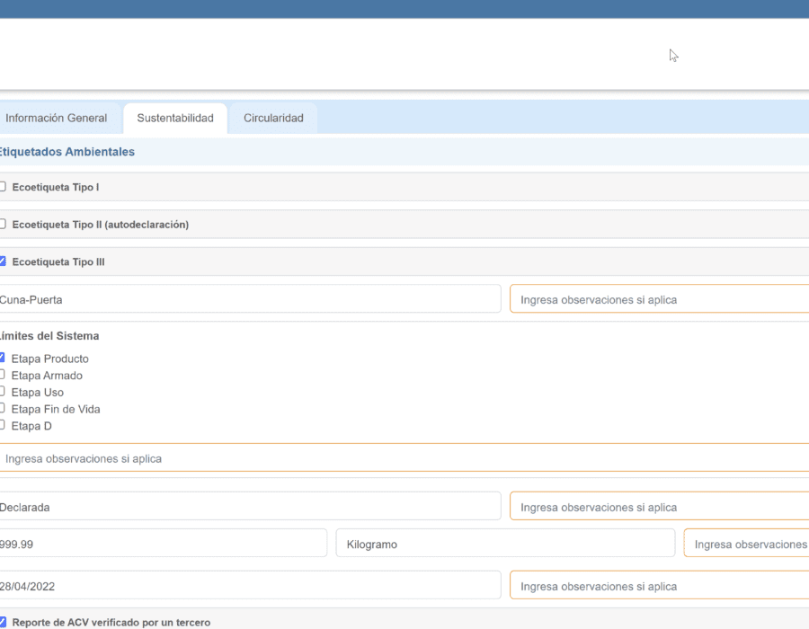
Task: Untick the Etapa Producto checkbox
Action: point(3,358)
